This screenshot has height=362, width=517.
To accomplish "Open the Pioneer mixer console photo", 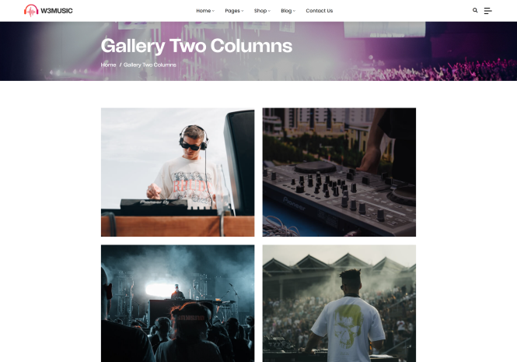I will [339, 172].
